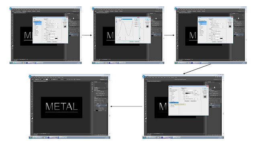
Task: Select the Brush tool in final METAL screenshot
Action: click(x=32, y=95)
